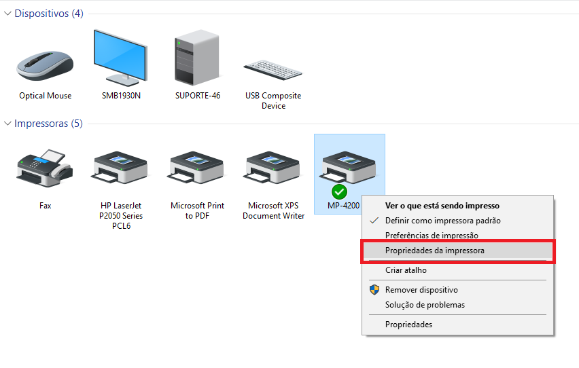Toggle Definir como impressora padrão
Image resolution: width=579 pixels, height=368 pixels.
(442, 221)
